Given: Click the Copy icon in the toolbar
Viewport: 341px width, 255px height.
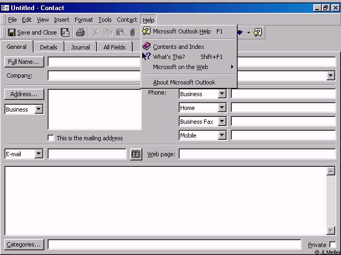Looking at the screenshot, I should pyautogui.click(x=108, y=32).
